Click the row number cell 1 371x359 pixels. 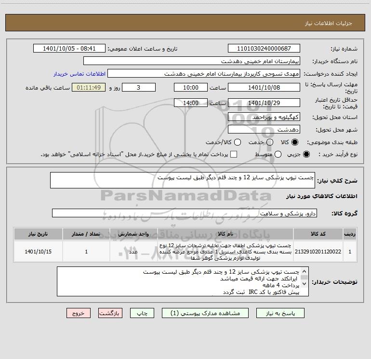[350, 252]
